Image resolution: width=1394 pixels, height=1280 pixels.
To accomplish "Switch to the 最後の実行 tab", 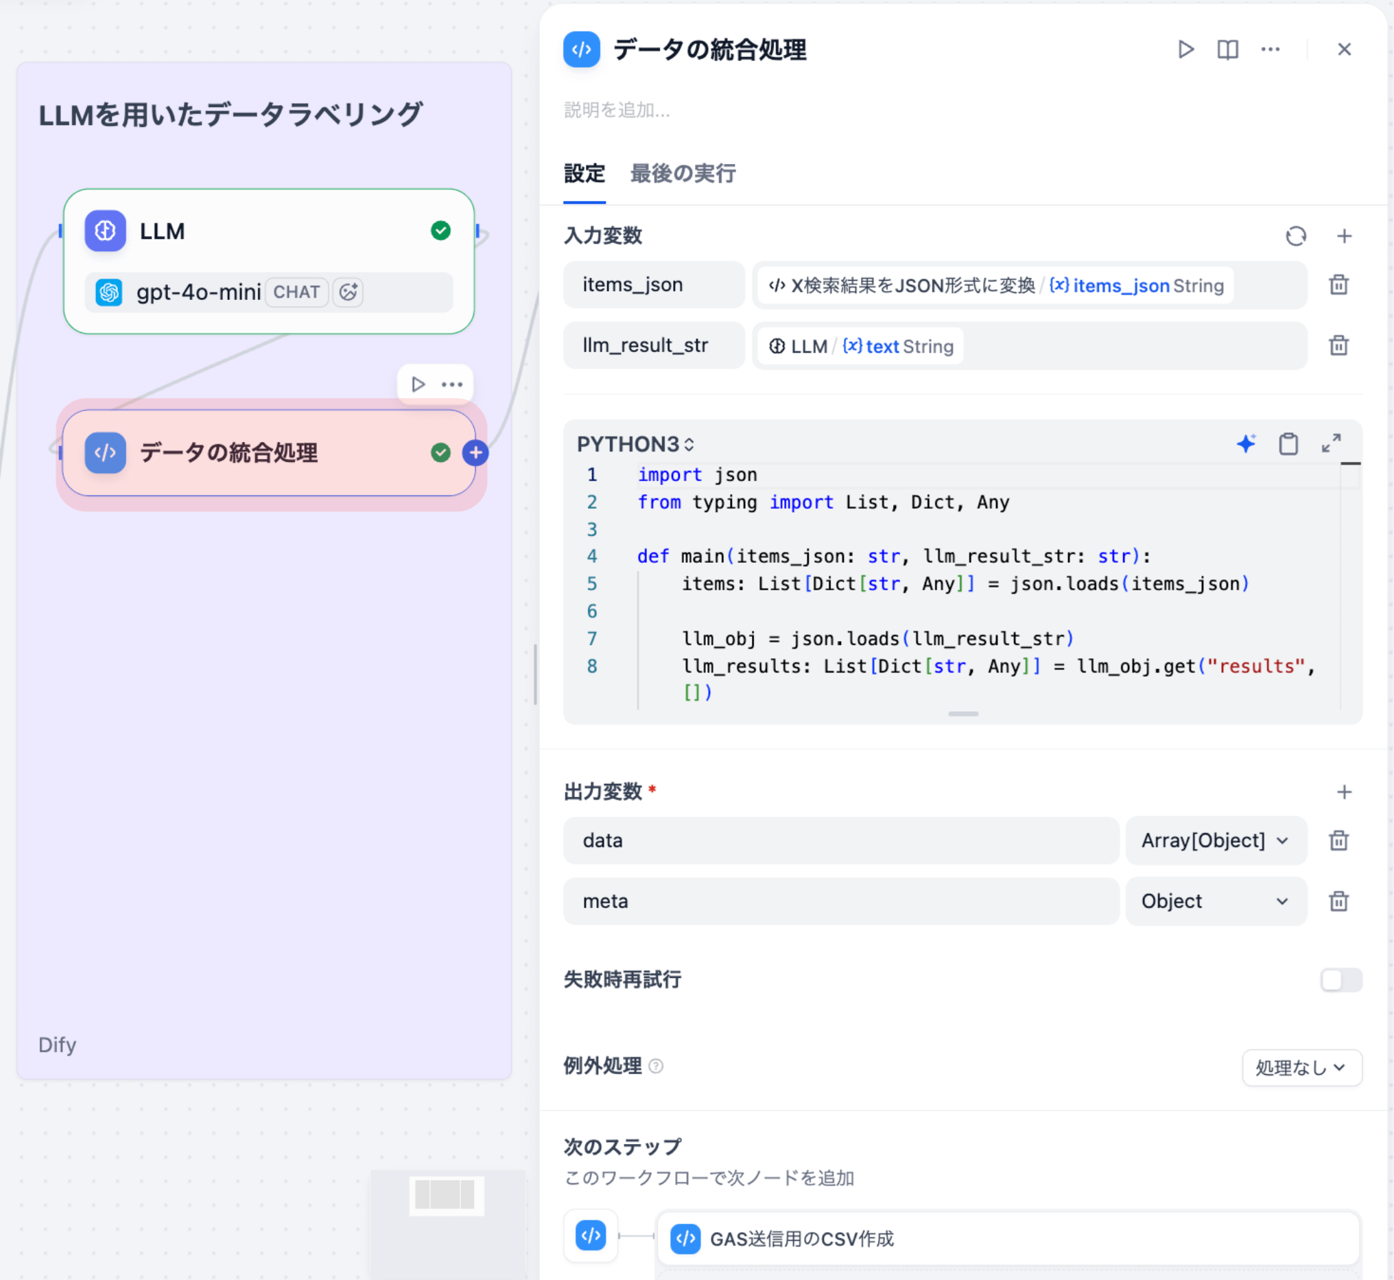I will click(683, 174).
